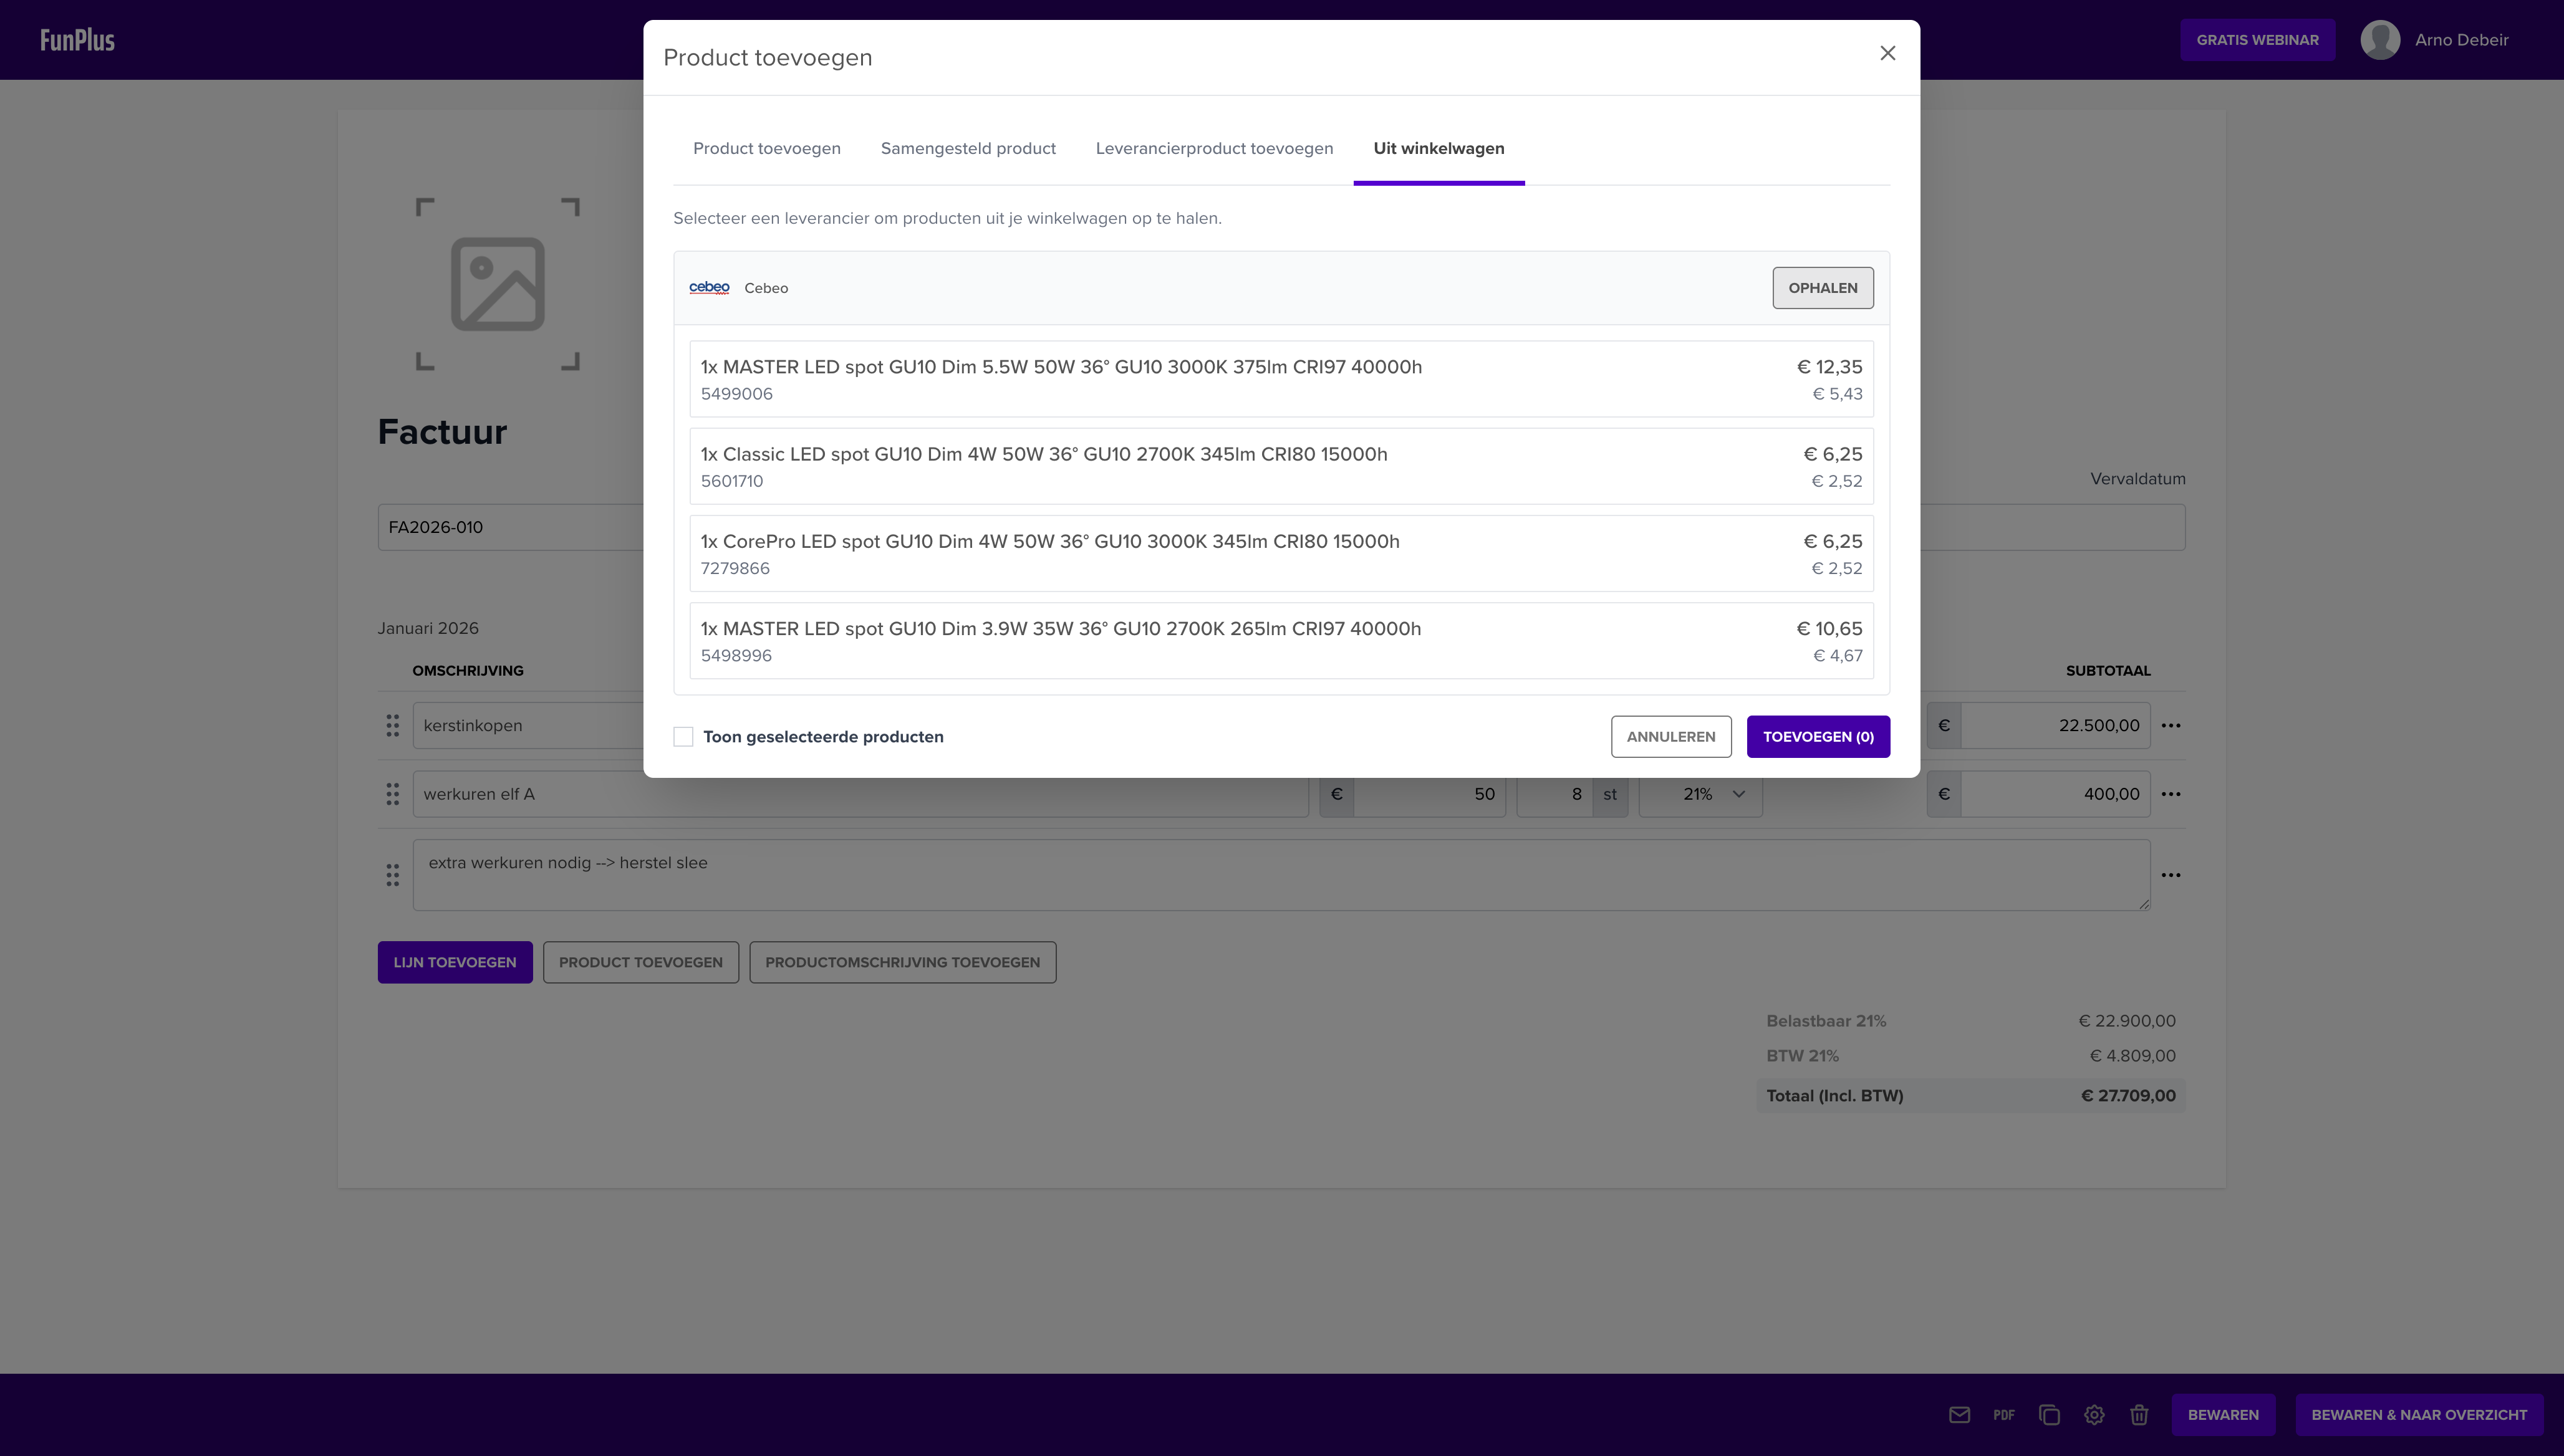Click the drag handle for kerstinkopen row

392,725
